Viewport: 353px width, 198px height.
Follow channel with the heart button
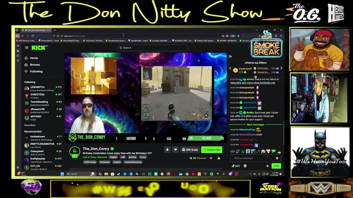[175, 150]
